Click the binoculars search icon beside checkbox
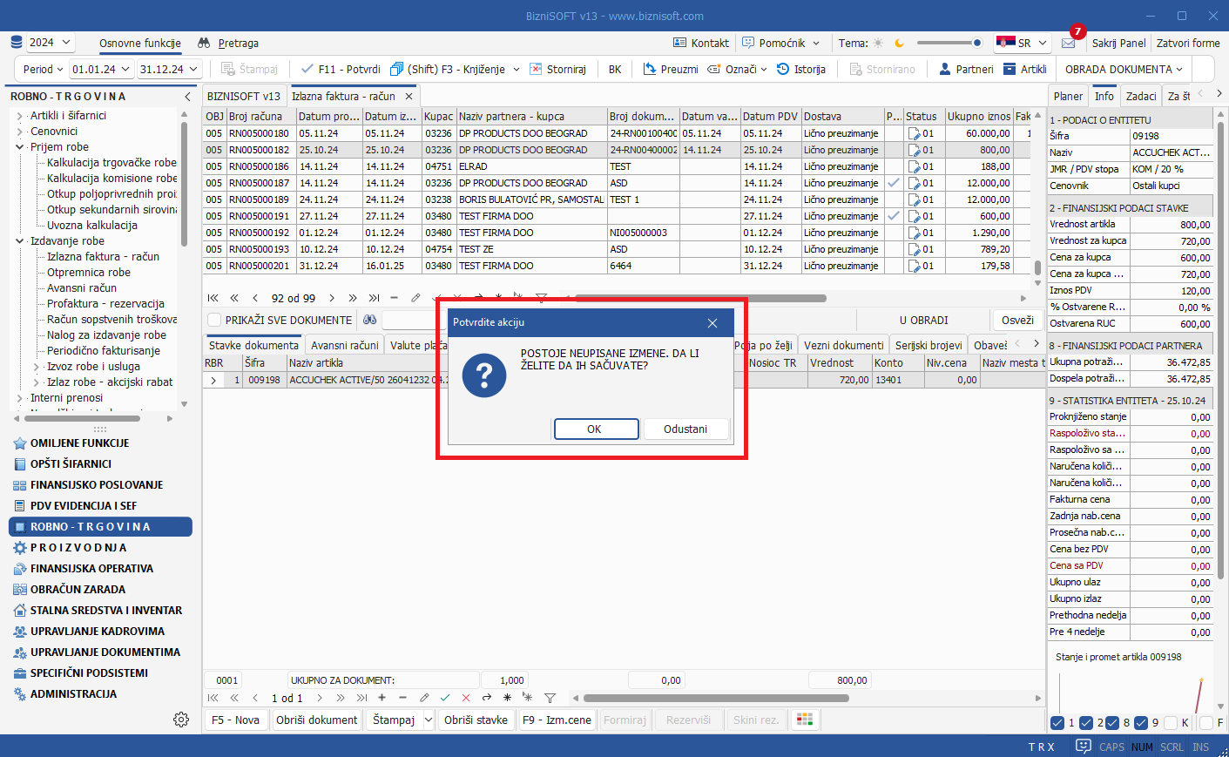 tap(369, 320)
